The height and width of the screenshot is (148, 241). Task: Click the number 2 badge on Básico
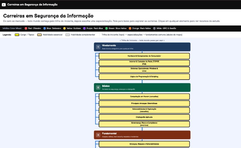(x=98, y=87)
